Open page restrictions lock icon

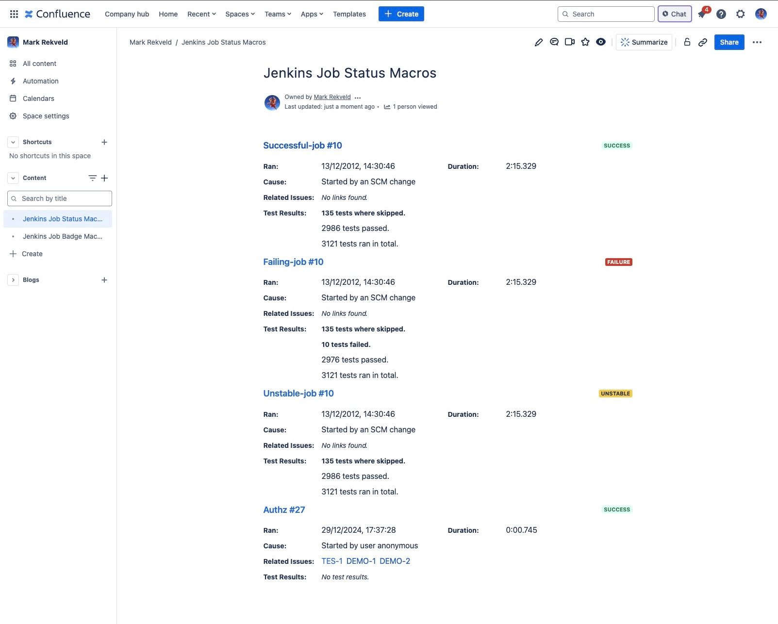(x=687, y=42)
